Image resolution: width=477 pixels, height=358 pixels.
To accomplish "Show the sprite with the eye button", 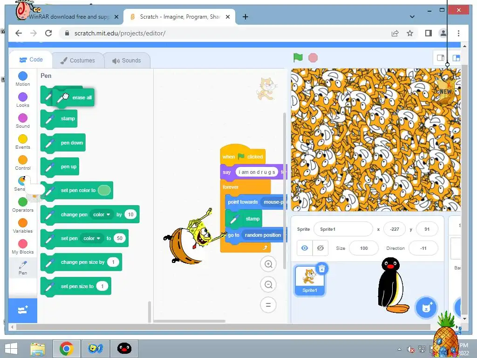I will coord(305,248).
